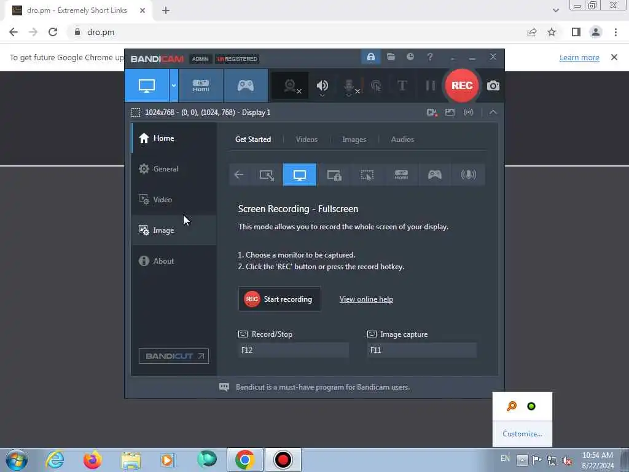Select audio-only recording mode icon in strip
Image resolution: width=629 pixels, height=472 pixels.
[x=468, y=175]
